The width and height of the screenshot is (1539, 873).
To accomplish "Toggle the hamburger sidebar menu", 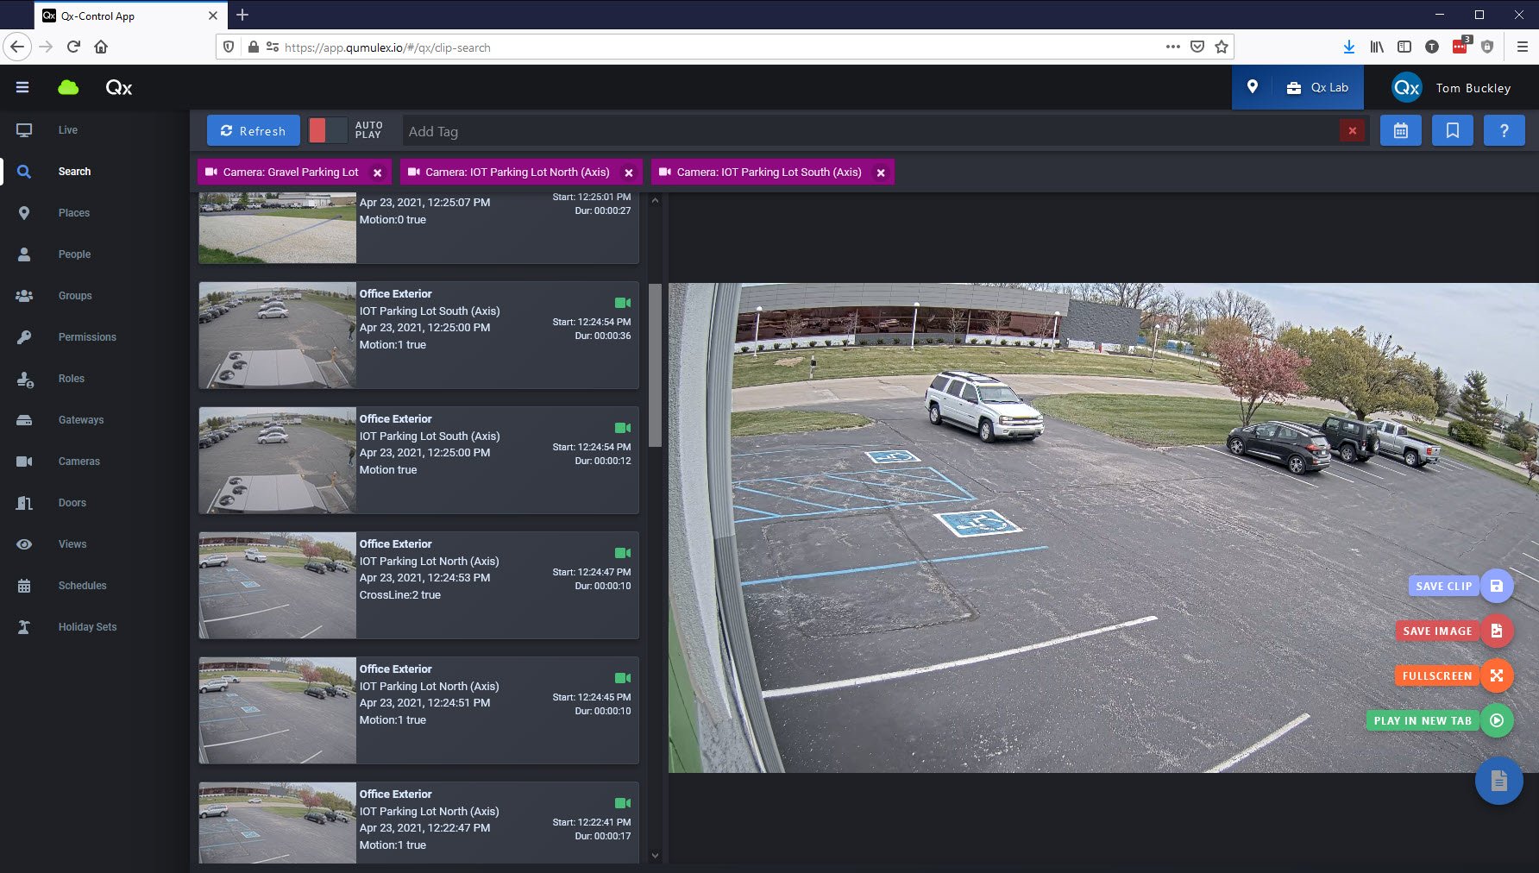I will click(x=22, y=87).
